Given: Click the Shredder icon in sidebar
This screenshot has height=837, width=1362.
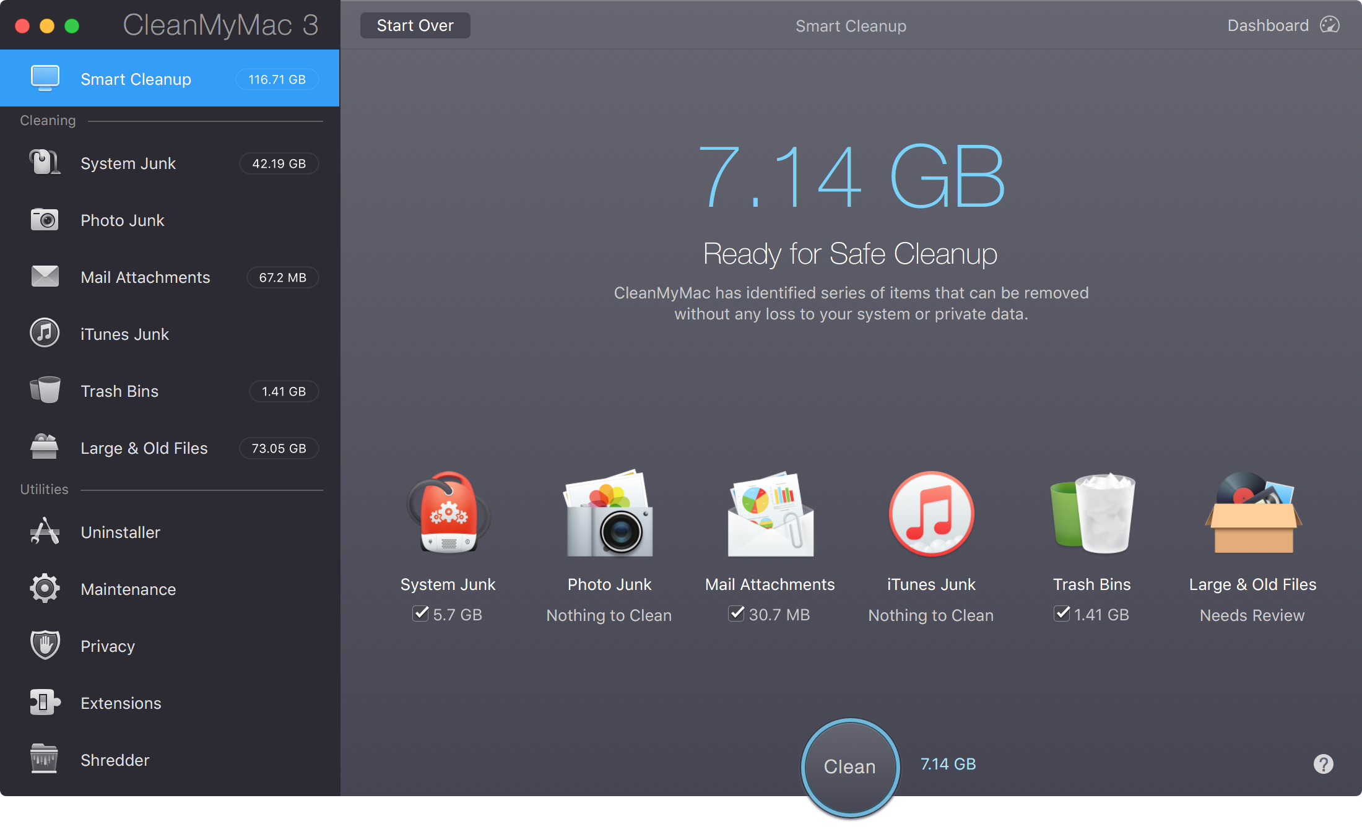Looking at the screenshot, I should tap(45, 760).
